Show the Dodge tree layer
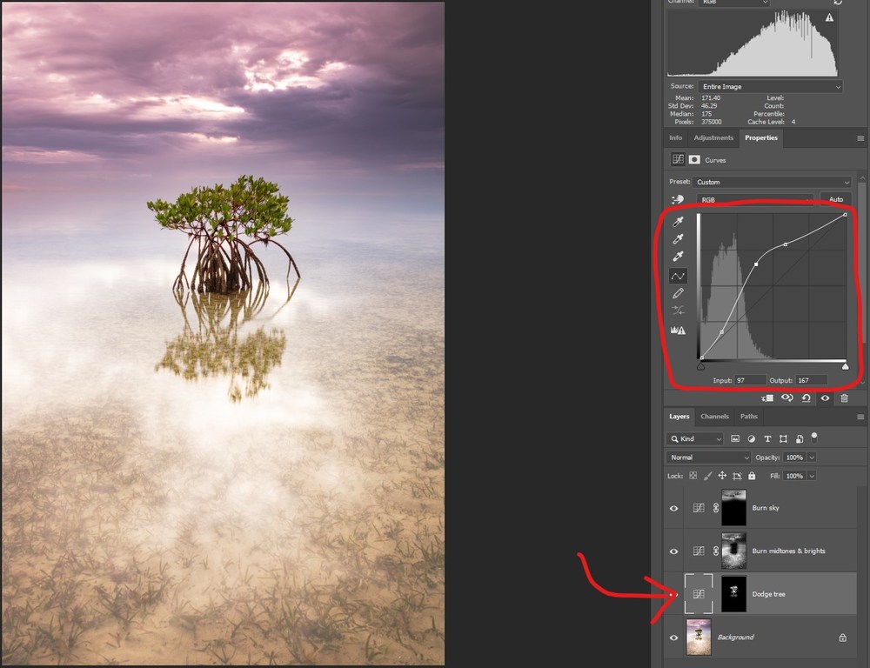 click(673, 594)
